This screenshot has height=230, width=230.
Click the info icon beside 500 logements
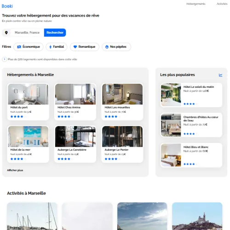[5, 59]
